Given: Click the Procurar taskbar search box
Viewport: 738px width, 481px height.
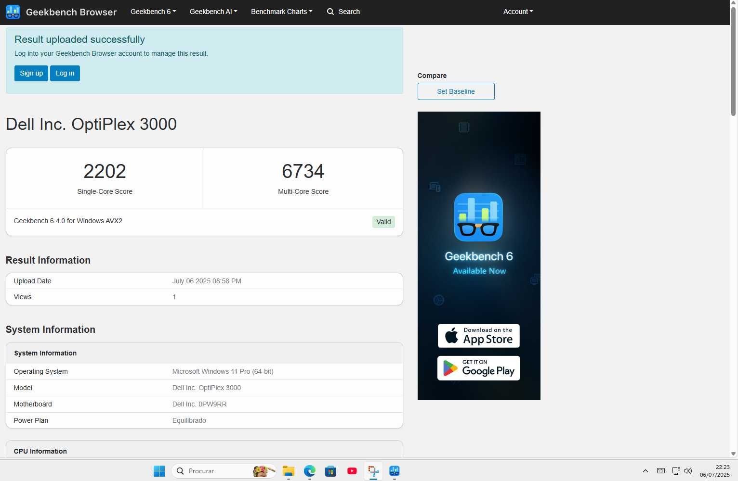Looking at the screenshot, I should click(224, 471).
